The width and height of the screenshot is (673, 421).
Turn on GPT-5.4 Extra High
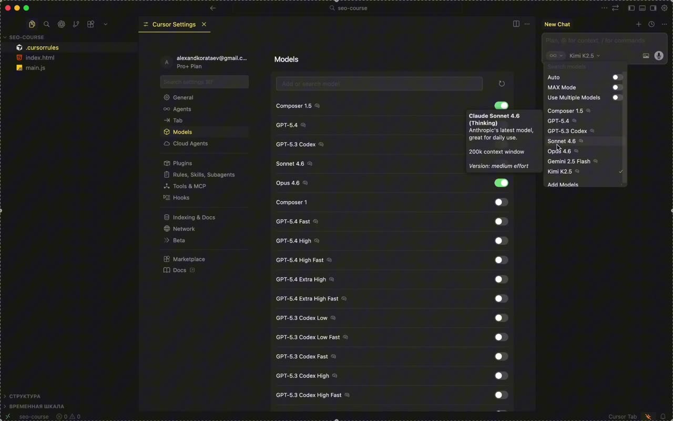click(x=501, y=279)
